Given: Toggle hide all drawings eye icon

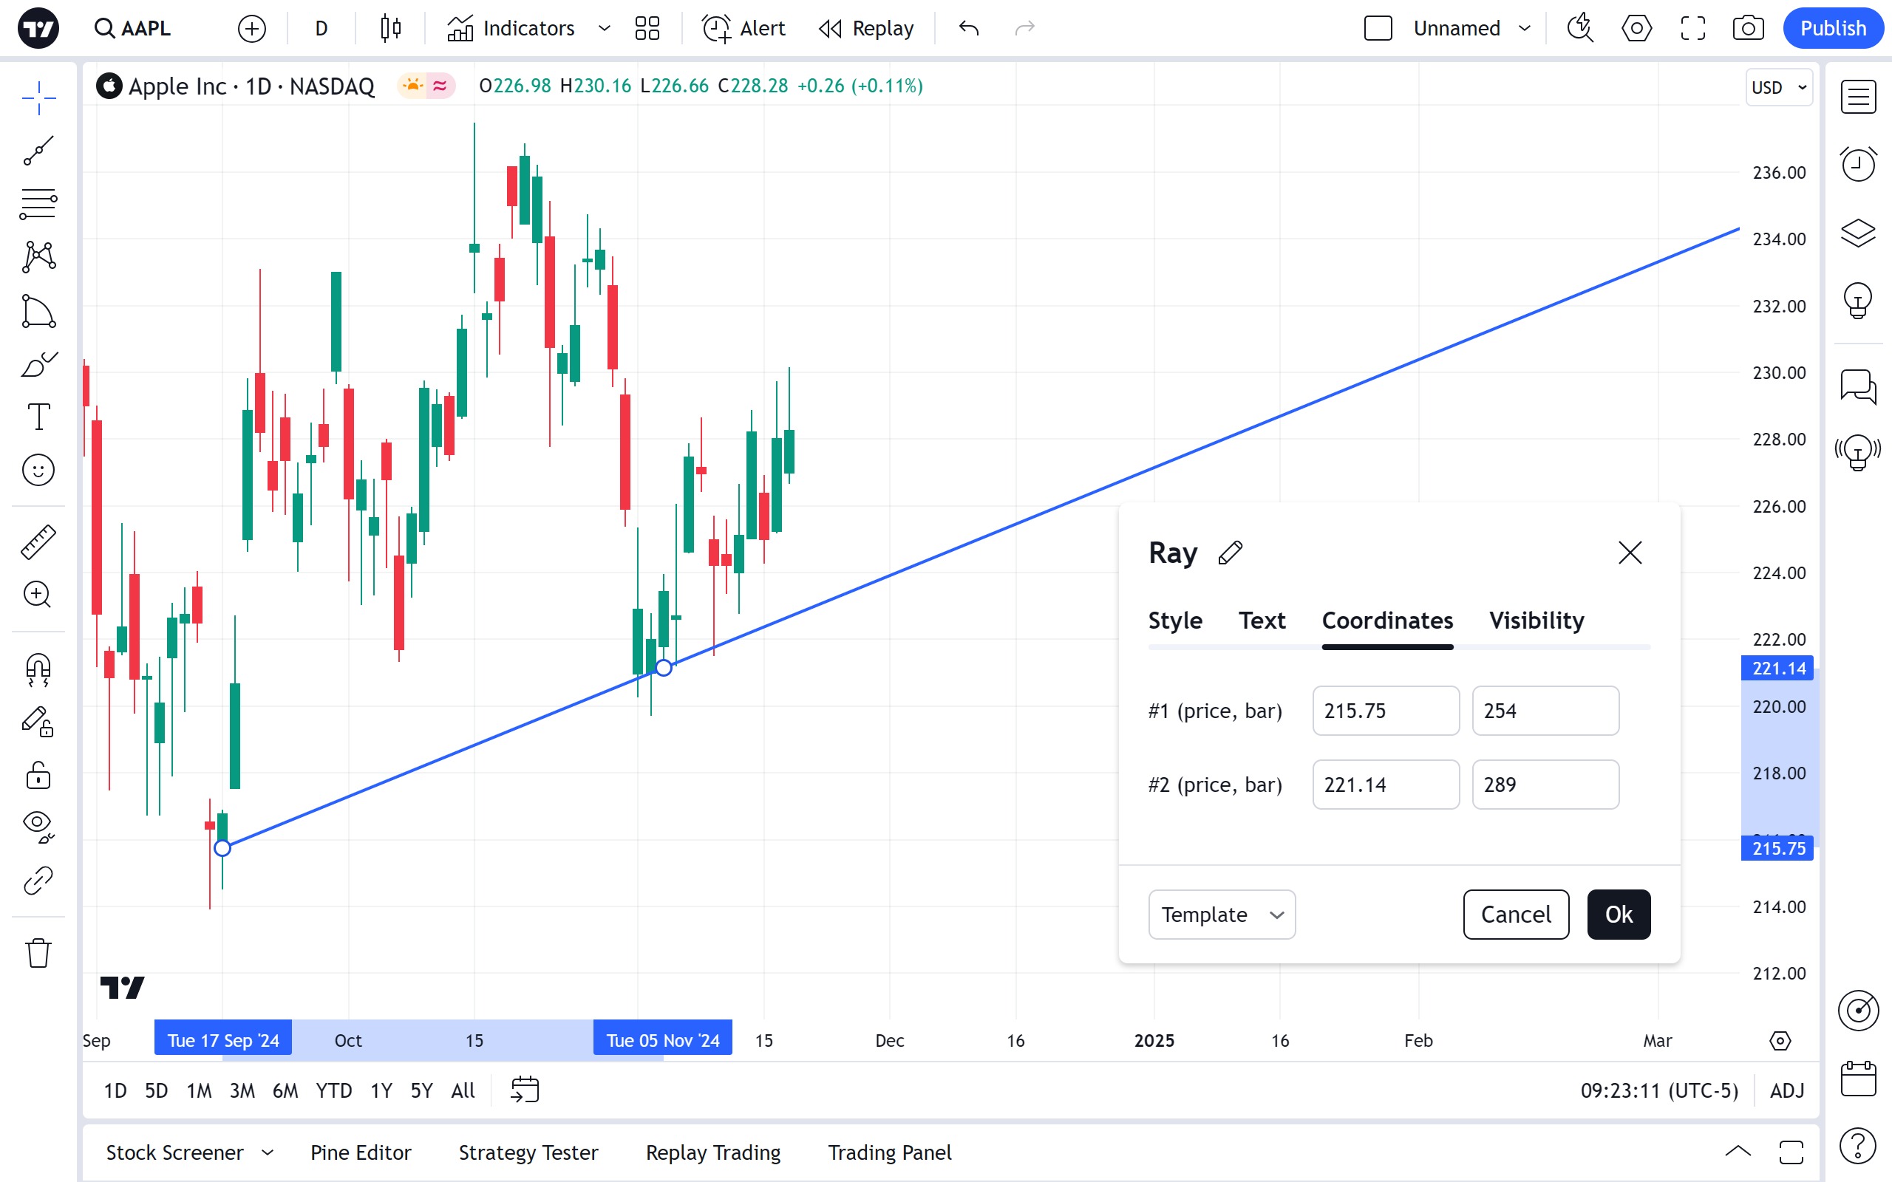Looking at the screenshot, I should (x=38, y=824).
